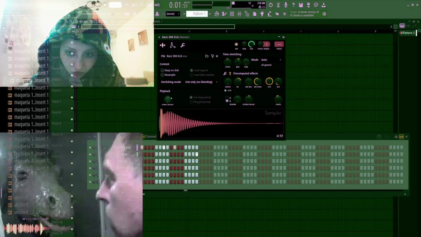Screen dimensions: 421x237
Task: Open the chat bubble info icon
Action: (316, 5)
